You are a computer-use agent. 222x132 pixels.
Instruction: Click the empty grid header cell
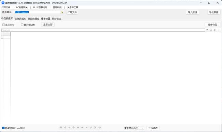6,34
